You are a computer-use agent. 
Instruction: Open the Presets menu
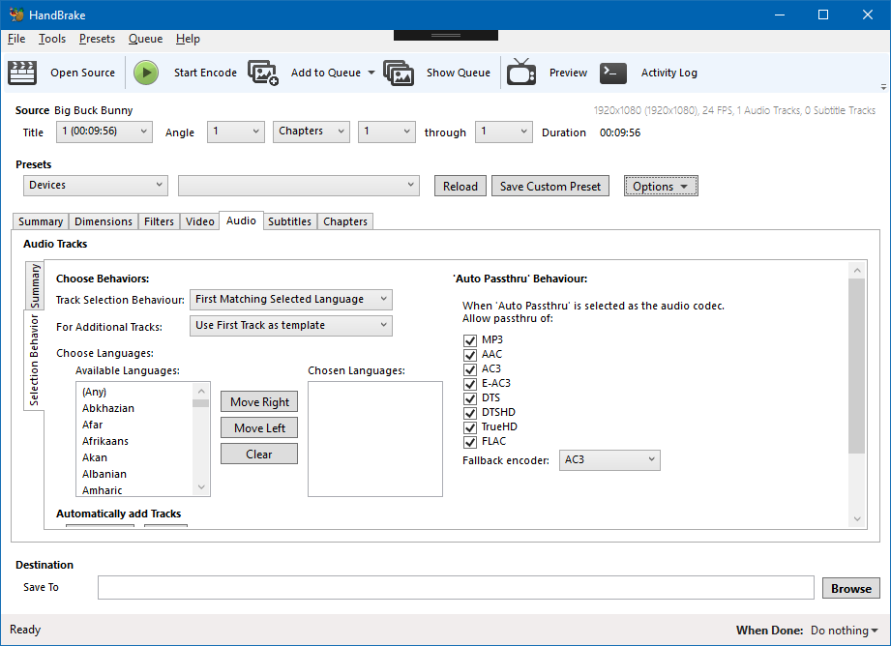97,39
